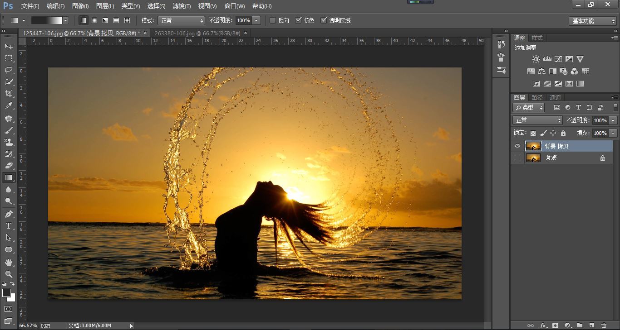Select the Pen tool

click(8, 214)
